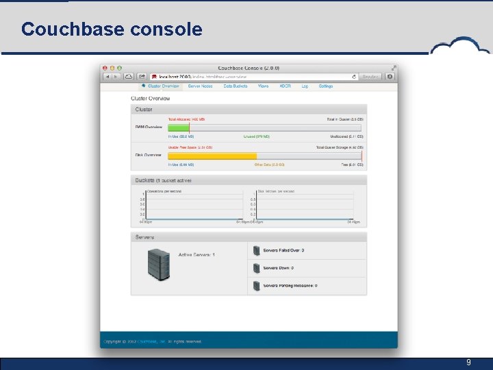Open the Settings tab

click(326, 86)
